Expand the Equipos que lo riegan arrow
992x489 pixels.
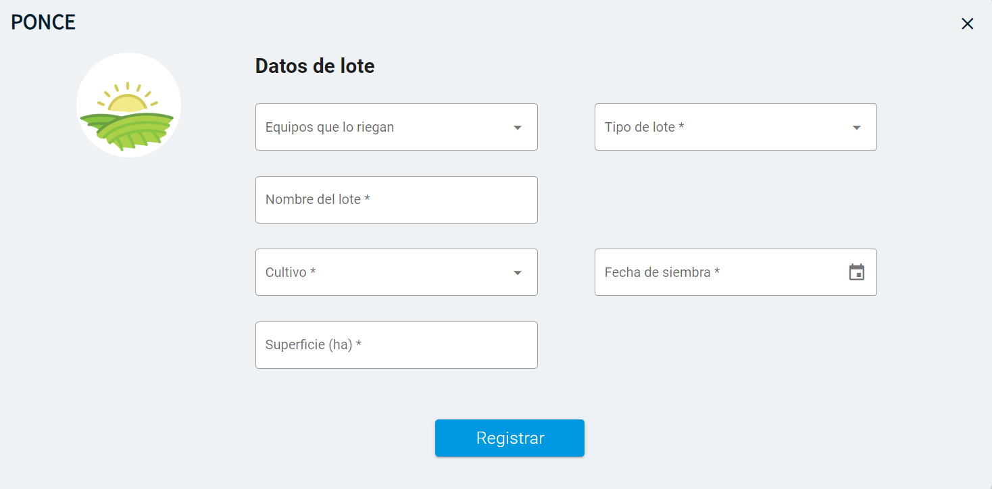coord(518,127)
